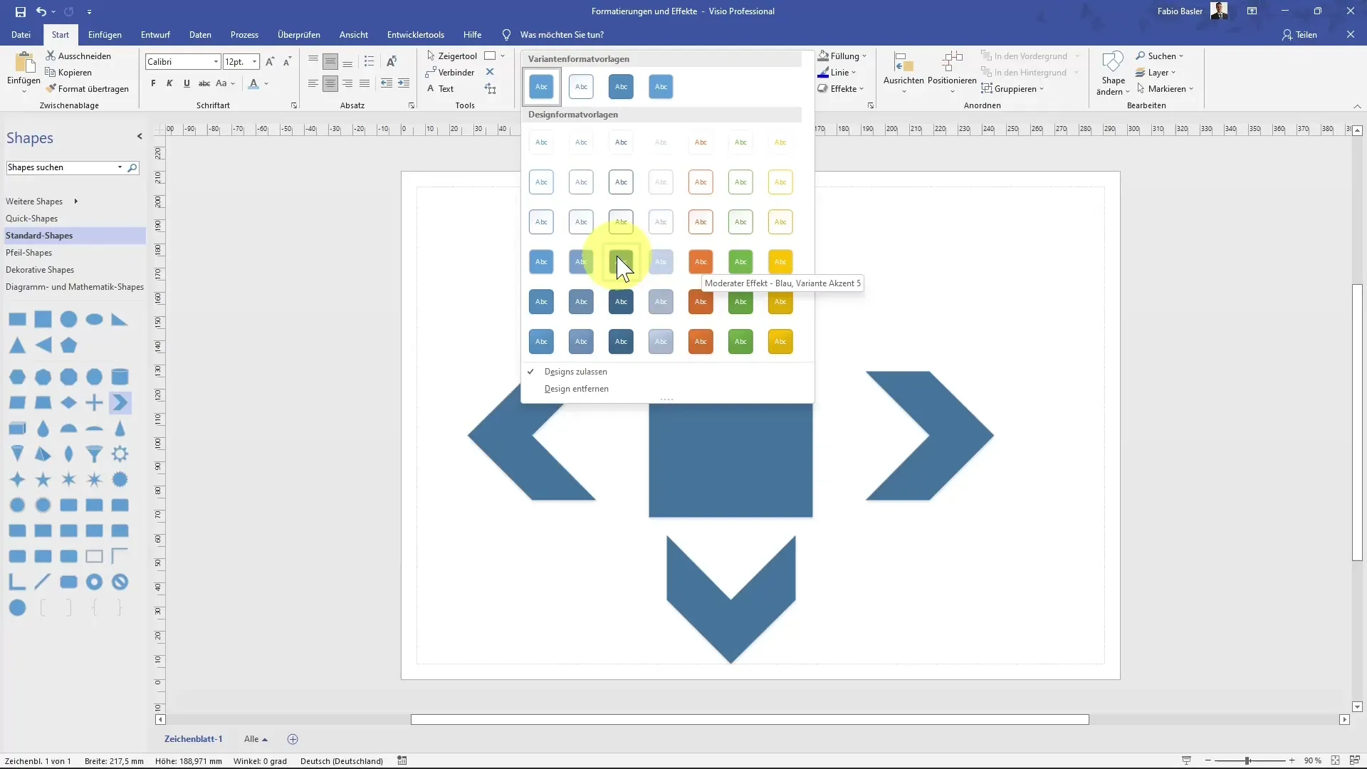Screen dimensions: 1367x769
Task: Add a new page with plus icon
Action: (293, 739)
